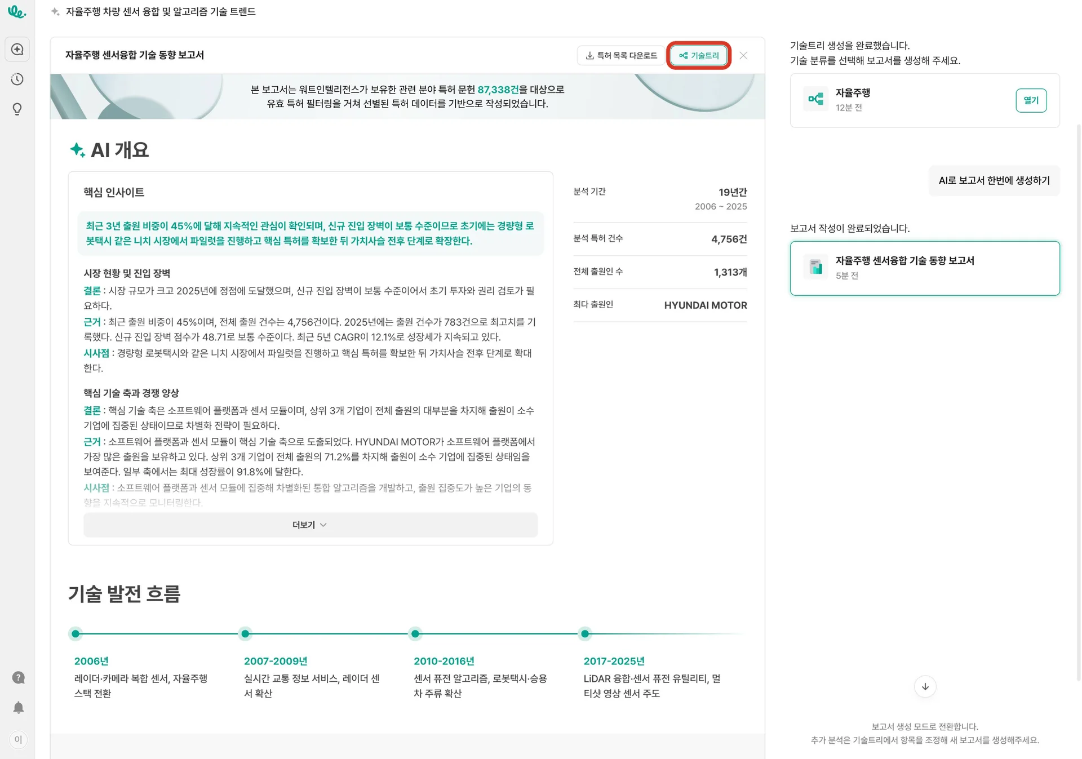Open new chat via plus icon

coord(17,50)
